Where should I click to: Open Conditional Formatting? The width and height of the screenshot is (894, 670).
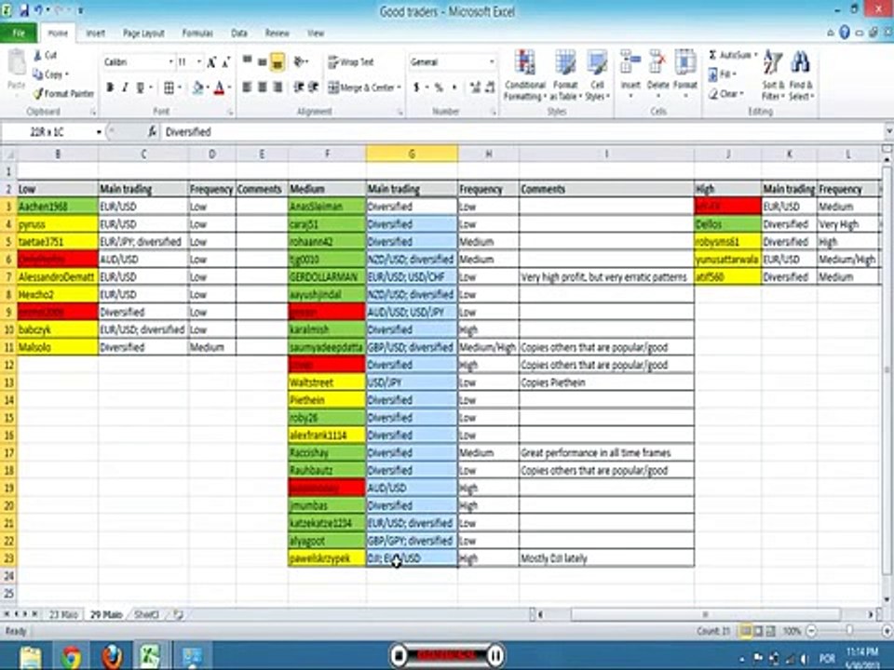tap(524, 75)
